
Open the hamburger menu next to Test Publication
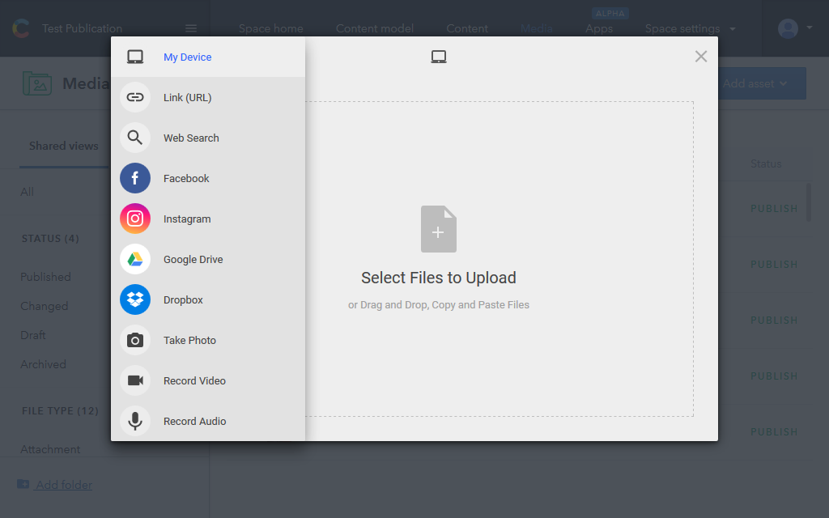[191, 28]
